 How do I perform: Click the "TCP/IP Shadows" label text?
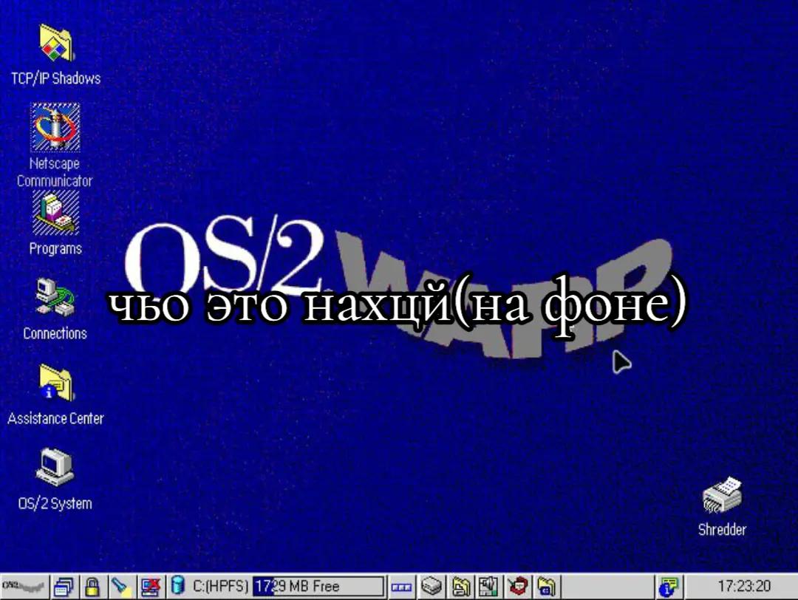point(55,78)
